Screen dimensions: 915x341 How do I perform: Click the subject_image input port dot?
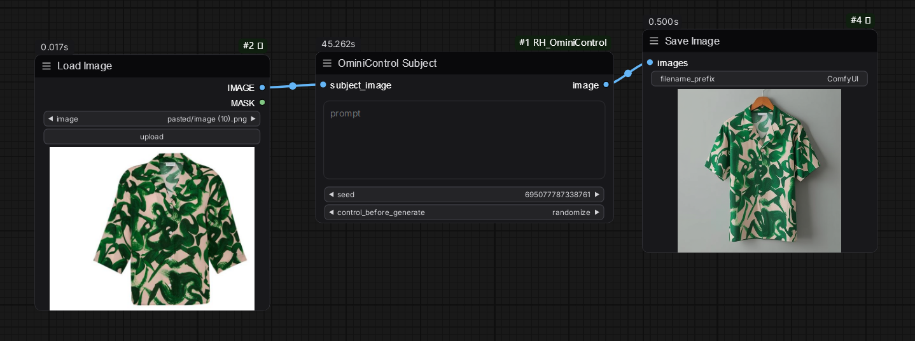pyautogui.click(x=323, y=85)
